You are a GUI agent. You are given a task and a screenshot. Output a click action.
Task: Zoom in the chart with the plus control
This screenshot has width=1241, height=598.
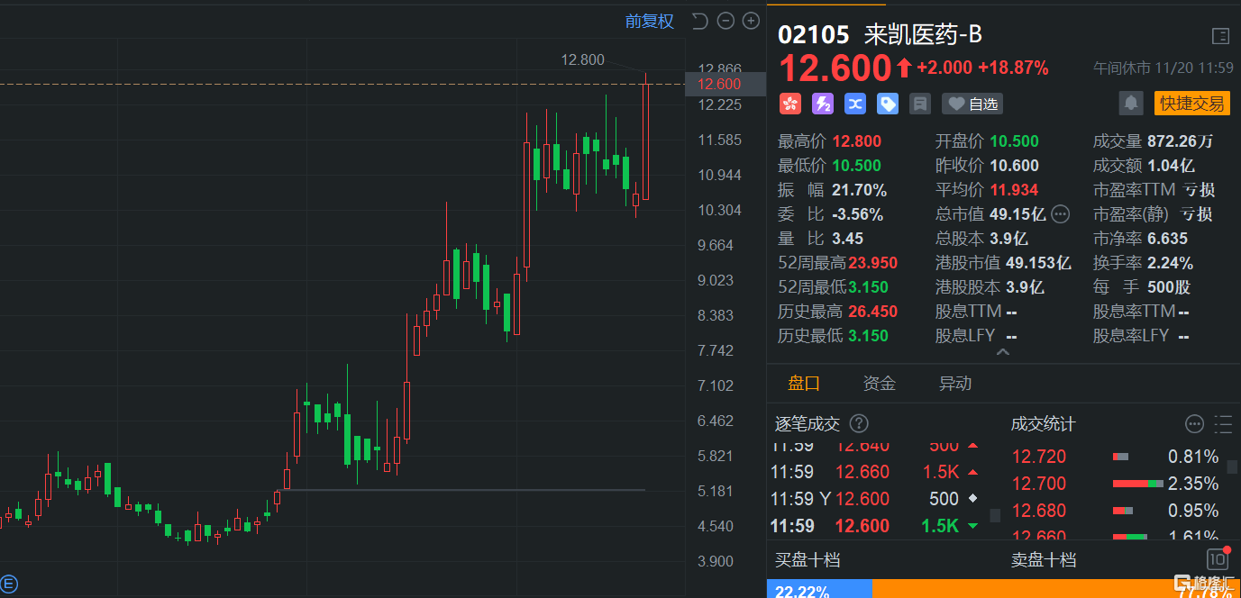pos(750,21)
